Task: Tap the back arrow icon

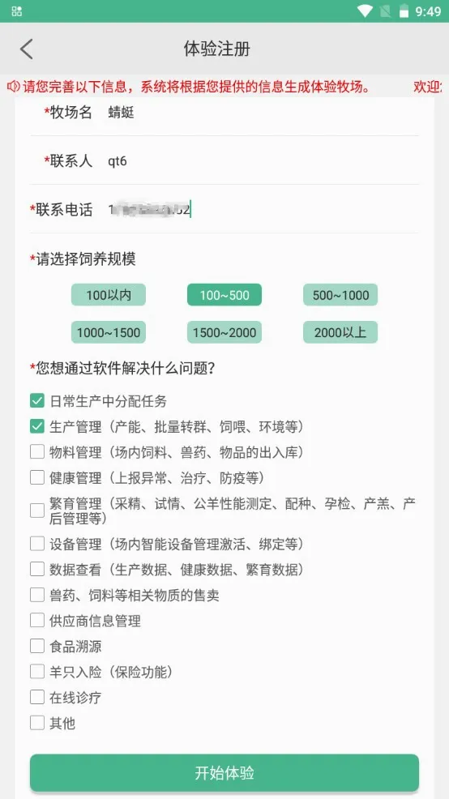Action: (27, 49)
